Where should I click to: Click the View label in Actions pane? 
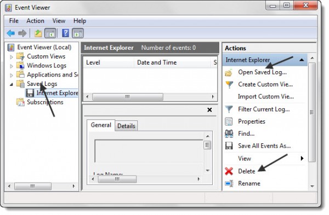(x=245, y=159)
